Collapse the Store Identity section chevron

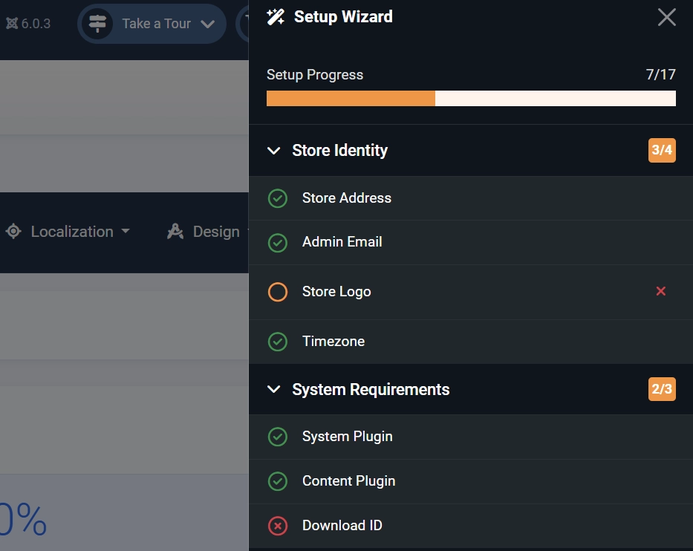pos(274,151)
